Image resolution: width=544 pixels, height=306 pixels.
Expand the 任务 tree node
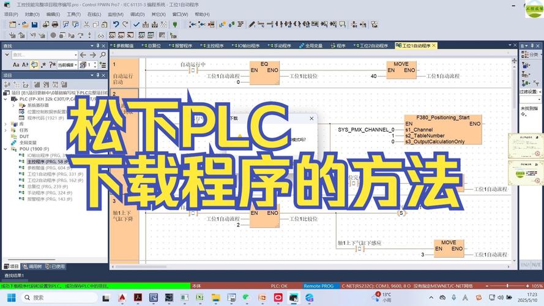[x=6, y=130]
